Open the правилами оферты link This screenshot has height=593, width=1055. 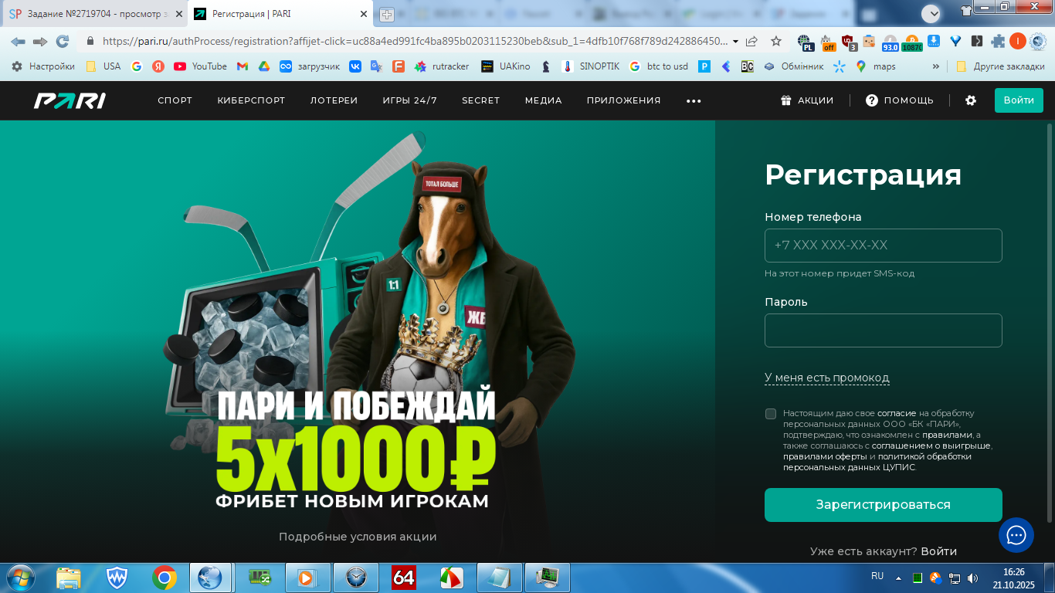point(824,456)
